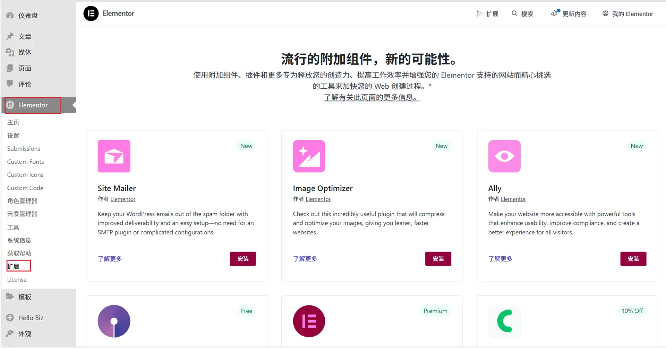Click the 我的 Elementor label in the top bar
This screenshot has height=348, width=666.
tap(633, 14)
